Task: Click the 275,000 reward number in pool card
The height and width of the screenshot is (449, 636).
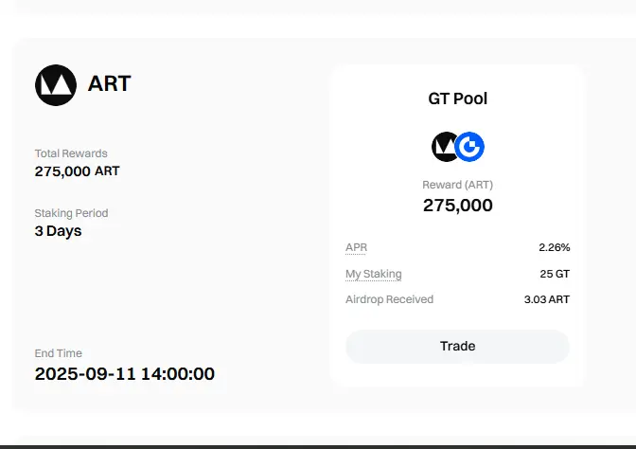Action: [457, 206]
